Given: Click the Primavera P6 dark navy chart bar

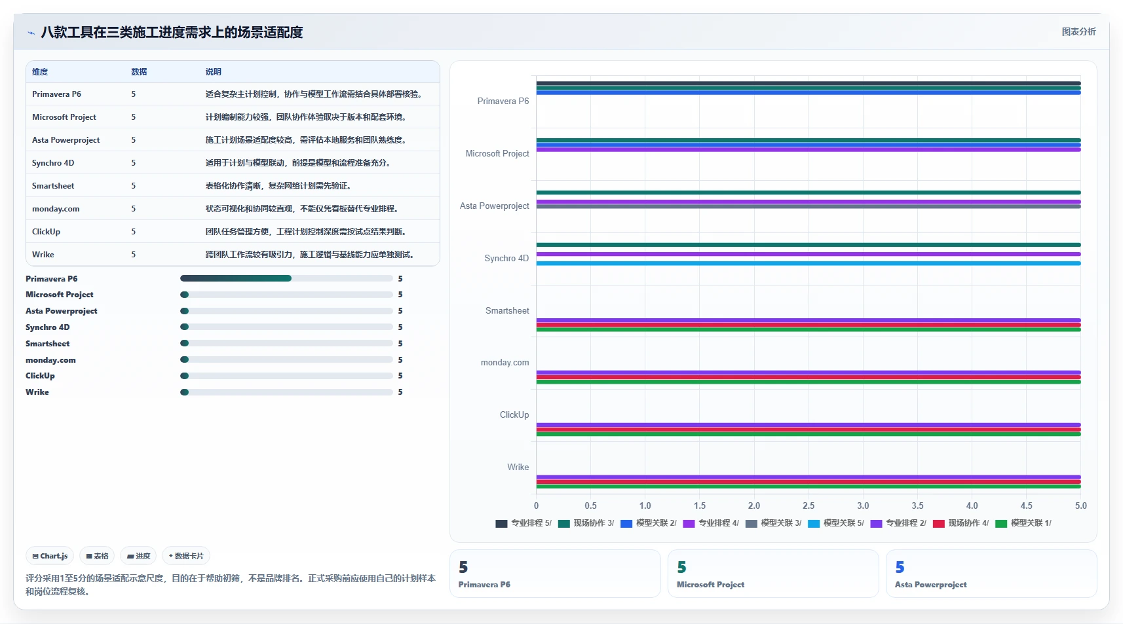Looking at the screenshot, I should click(809, 83).
